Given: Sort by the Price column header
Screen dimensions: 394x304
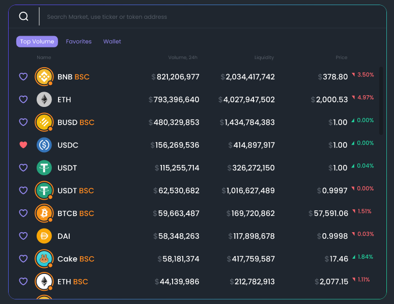Looking at the screenshot, I should (342, 58).
